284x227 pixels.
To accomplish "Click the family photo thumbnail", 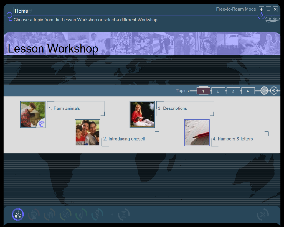I will click(x=87, y=133).
